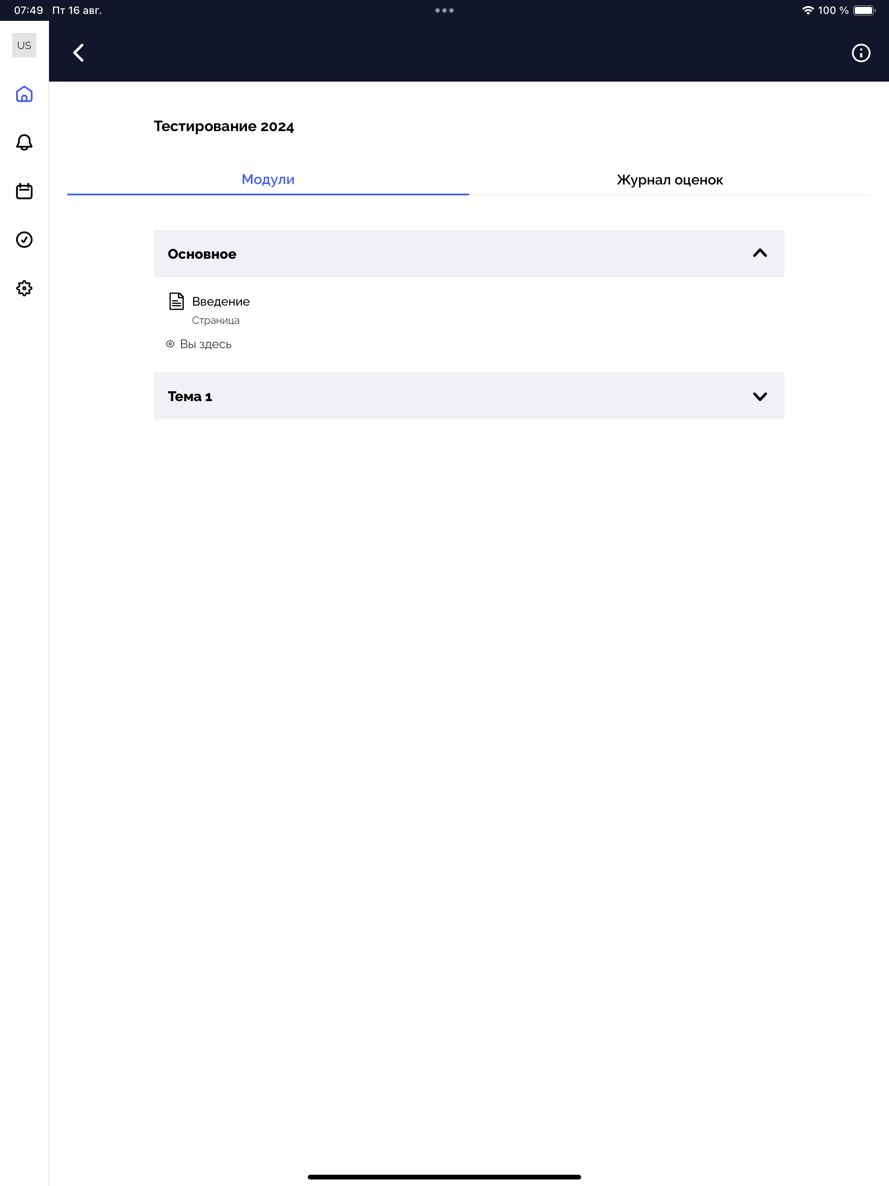Click the Страница subtitle under Введение

click(x=216, y=320)
